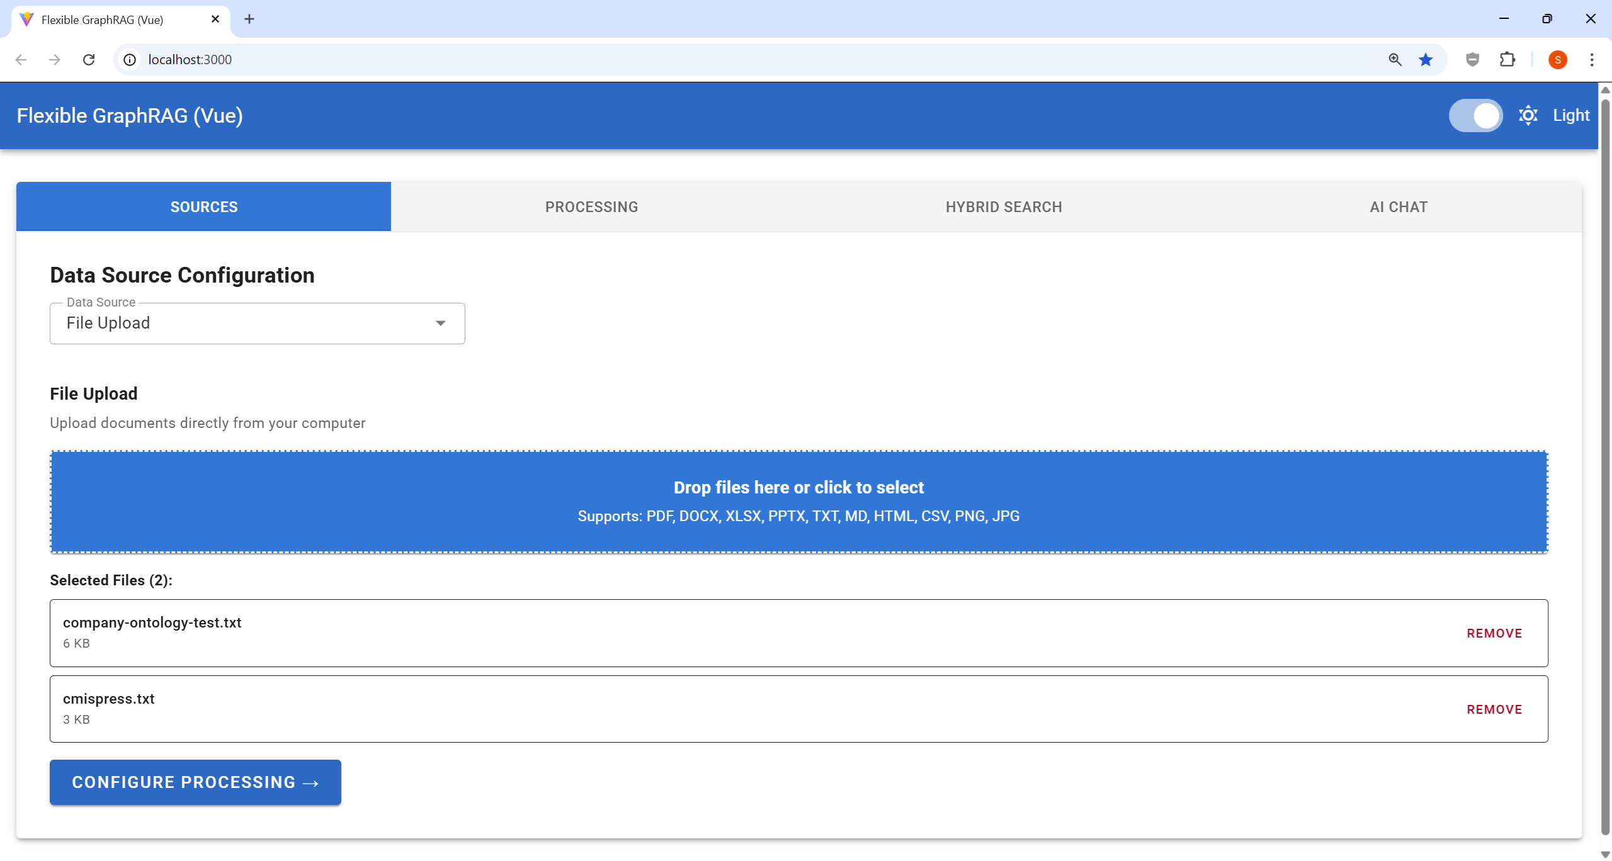Click the sun brightness icon
This screenshot has height=861, width=1612.
pyautogui.click(x=1528, y=116)
